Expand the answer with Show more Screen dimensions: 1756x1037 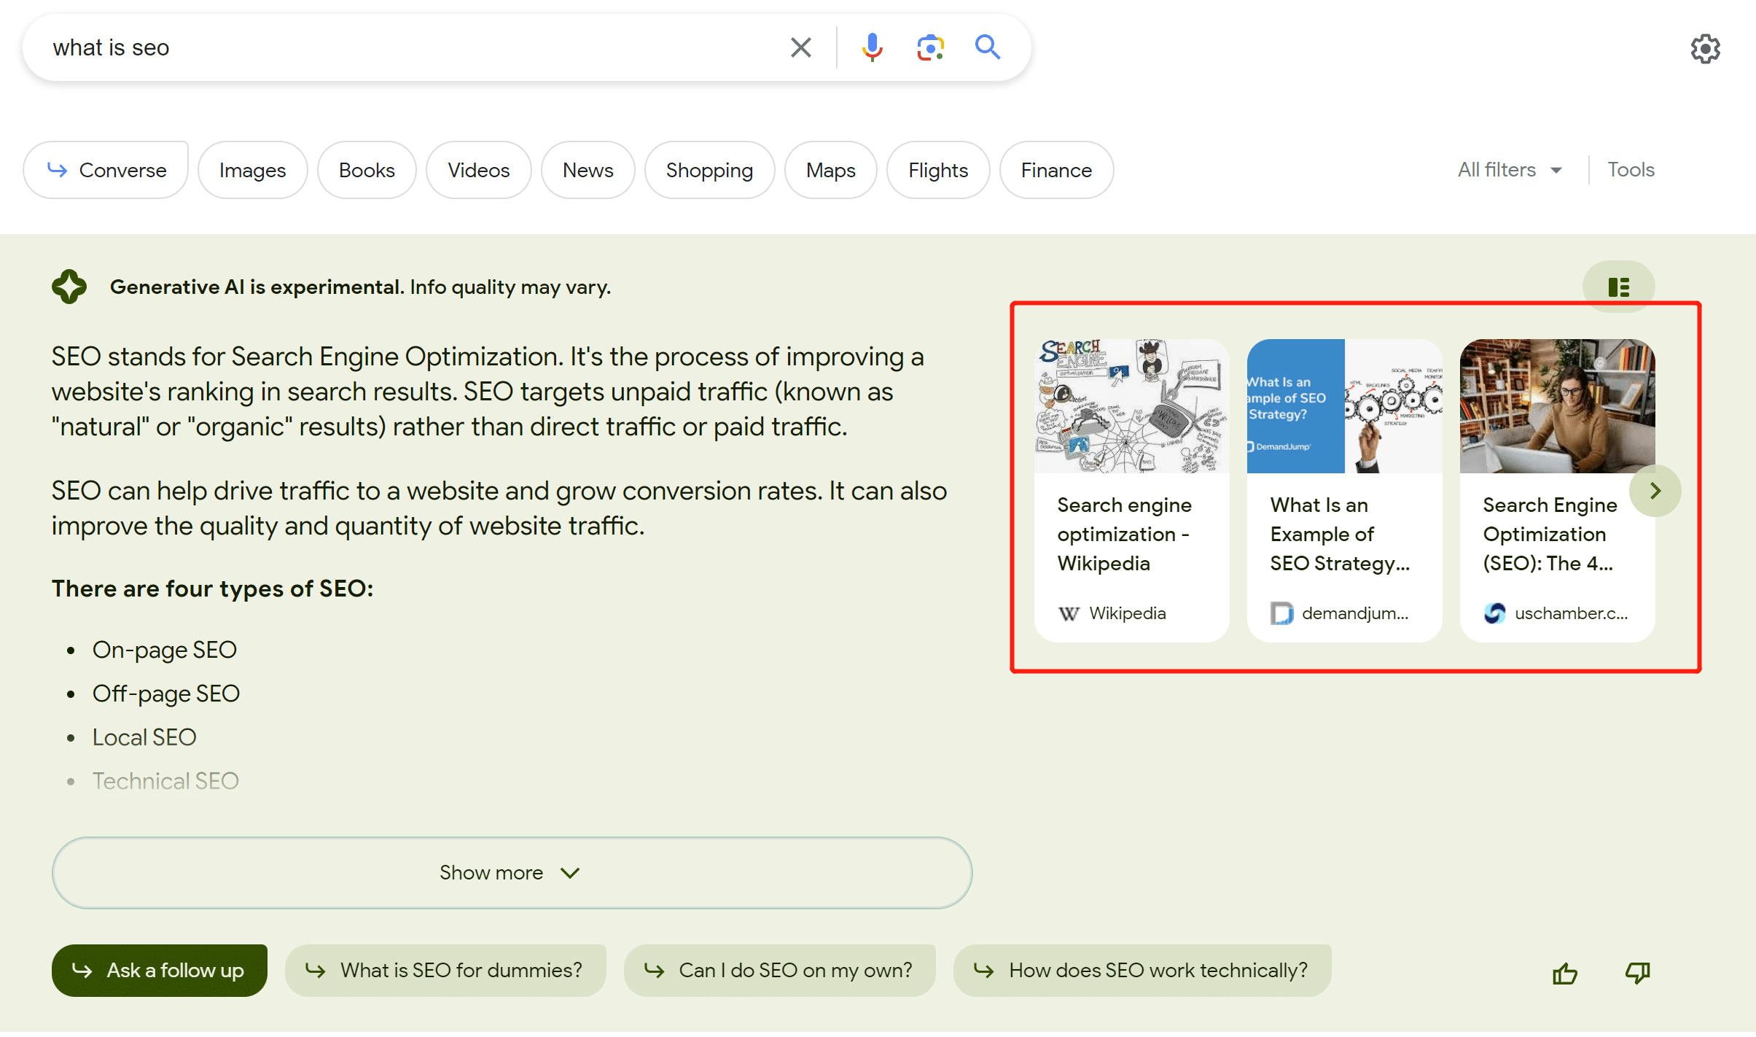tap(512, 873)
